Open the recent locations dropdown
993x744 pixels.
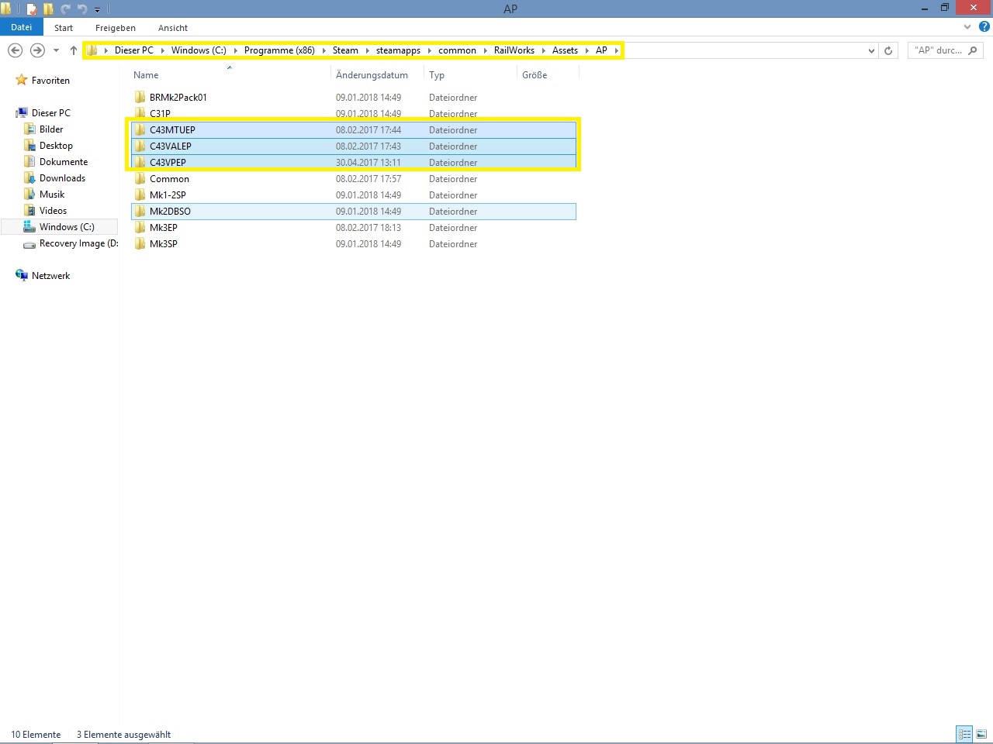[56, 50]
